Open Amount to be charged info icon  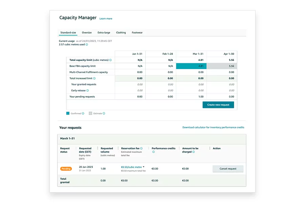(x=194, y=152)
